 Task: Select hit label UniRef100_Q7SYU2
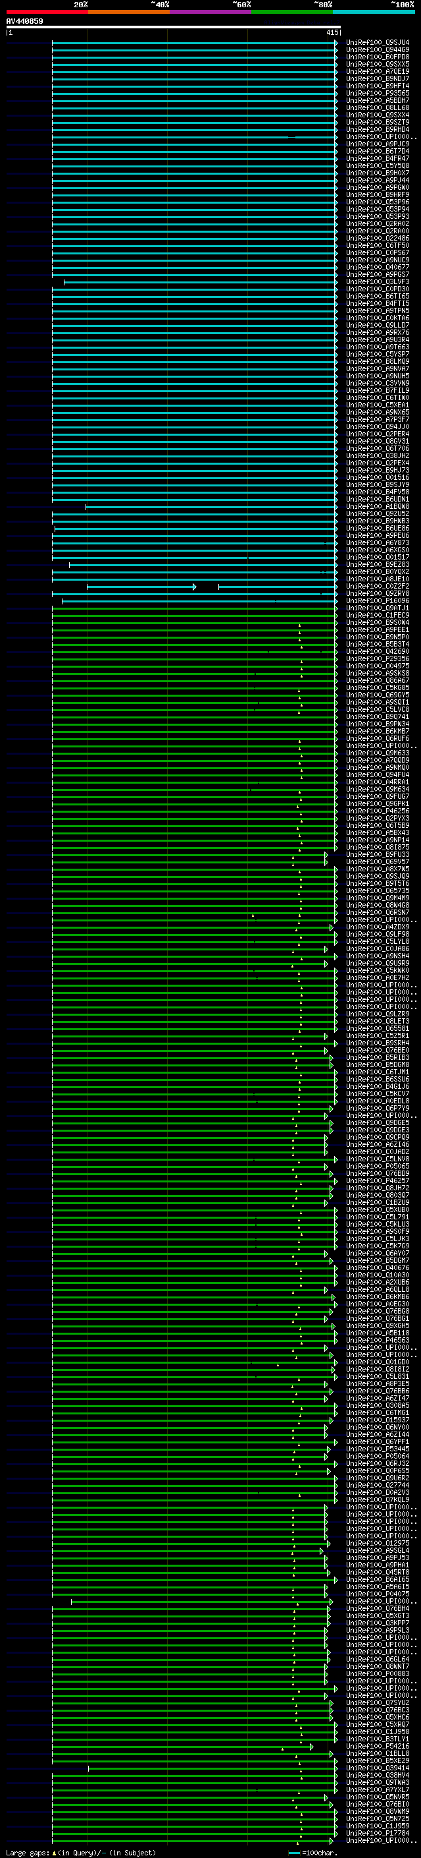pos(378,1703)
